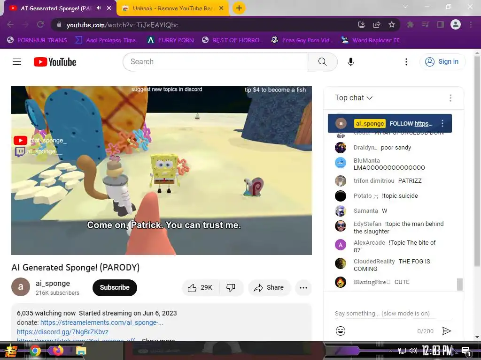Go to YouTube home via logo
This screenshot has height=360, width=481.
pos(55,62)
